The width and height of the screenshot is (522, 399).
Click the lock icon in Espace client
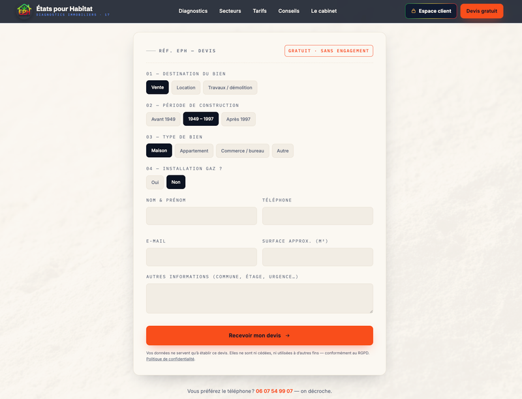[x=414, y=11]
